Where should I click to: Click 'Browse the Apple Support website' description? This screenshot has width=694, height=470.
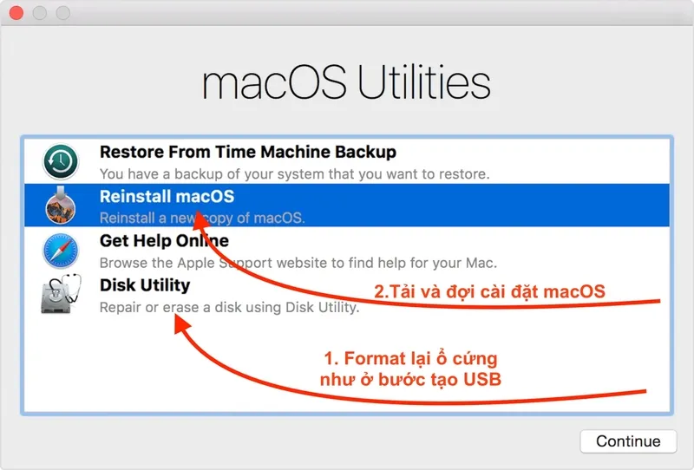298,263
